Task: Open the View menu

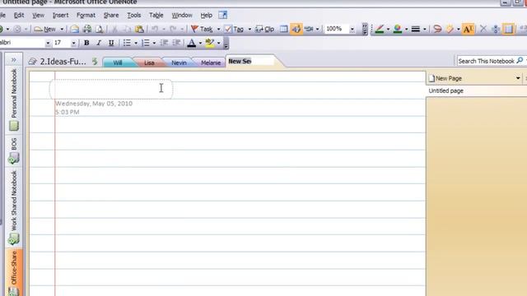Action: coord(39,15)
